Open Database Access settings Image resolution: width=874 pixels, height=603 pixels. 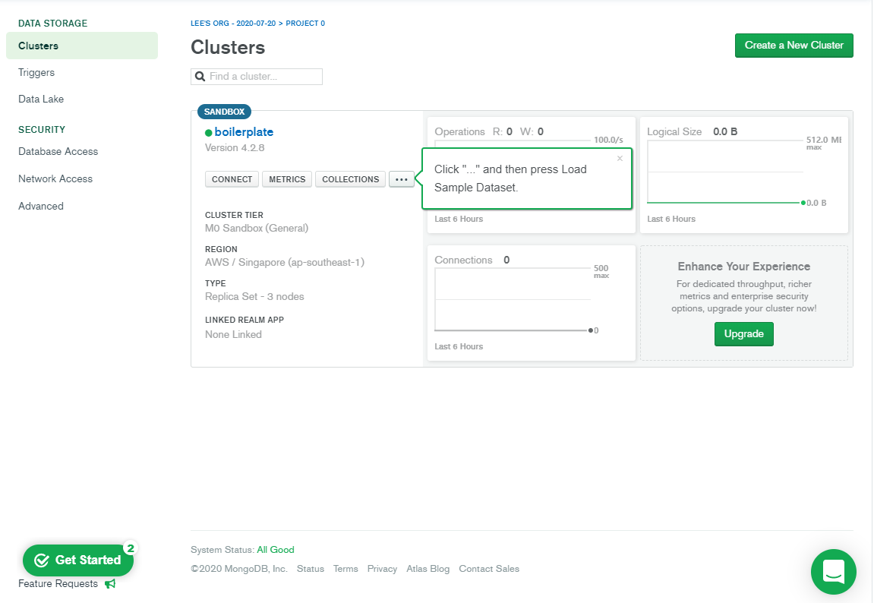click(58, 152)
